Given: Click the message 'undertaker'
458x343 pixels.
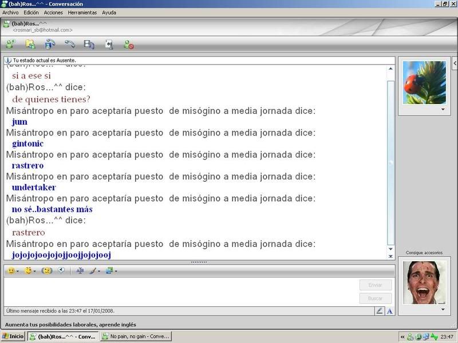Looking at the screenshot, I should point(34,188).
